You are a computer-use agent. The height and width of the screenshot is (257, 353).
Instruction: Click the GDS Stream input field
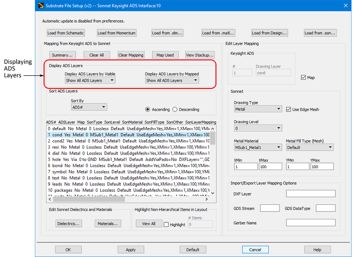pyautogui.click(x=270, y=208)
